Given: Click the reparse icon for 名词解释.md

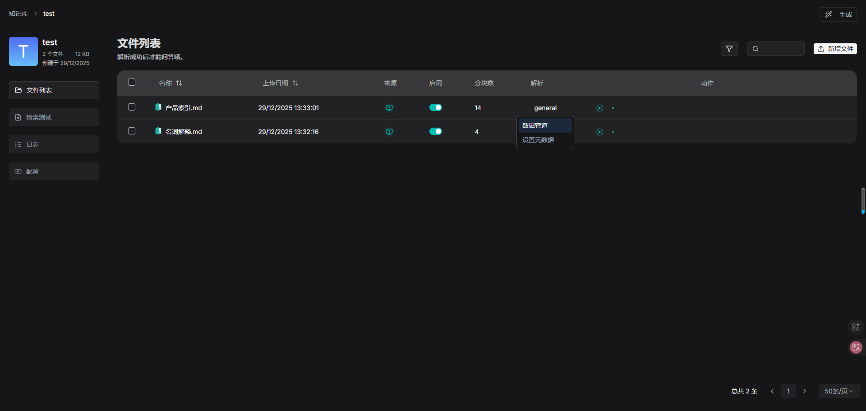Looking at the screenshot, I should pos(599,132).
